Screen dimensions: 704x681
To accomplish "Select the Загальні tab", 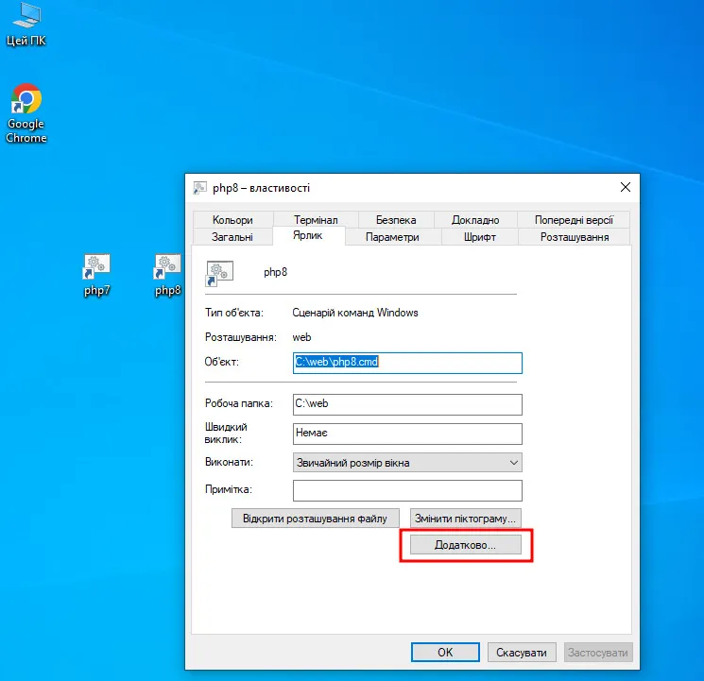I will pos(232,237).
